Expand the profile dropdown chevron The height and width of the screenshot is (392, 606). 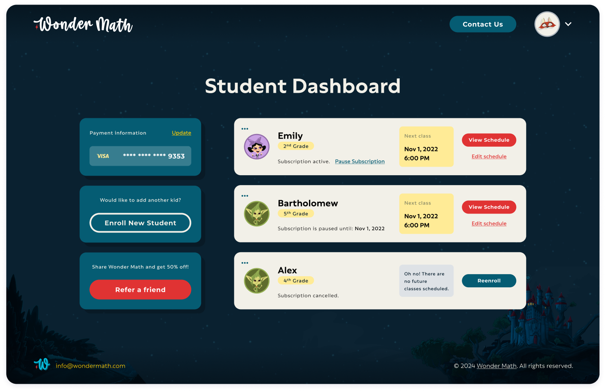click(x=568, y=24)
